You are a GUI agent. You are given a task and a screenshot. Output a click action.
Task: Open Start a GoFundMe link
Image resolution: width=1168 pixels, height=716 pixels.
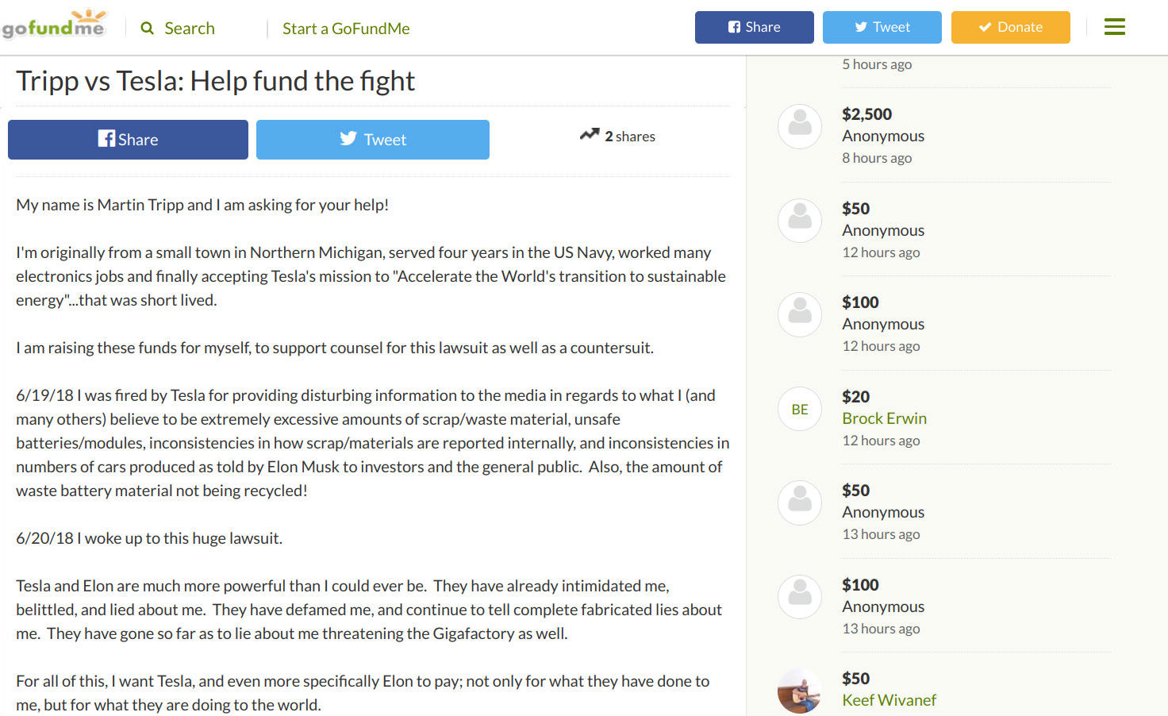346,29
